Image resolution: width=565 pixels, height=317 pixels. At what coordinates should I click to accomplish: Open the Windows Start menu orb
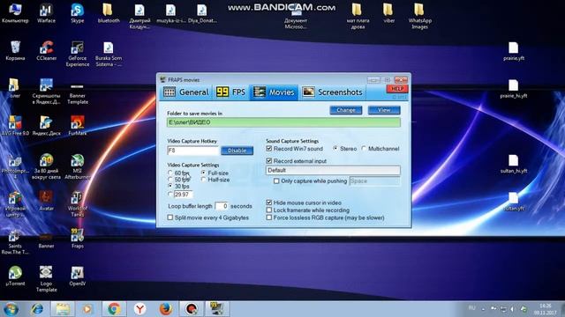[x=11, y=309]
